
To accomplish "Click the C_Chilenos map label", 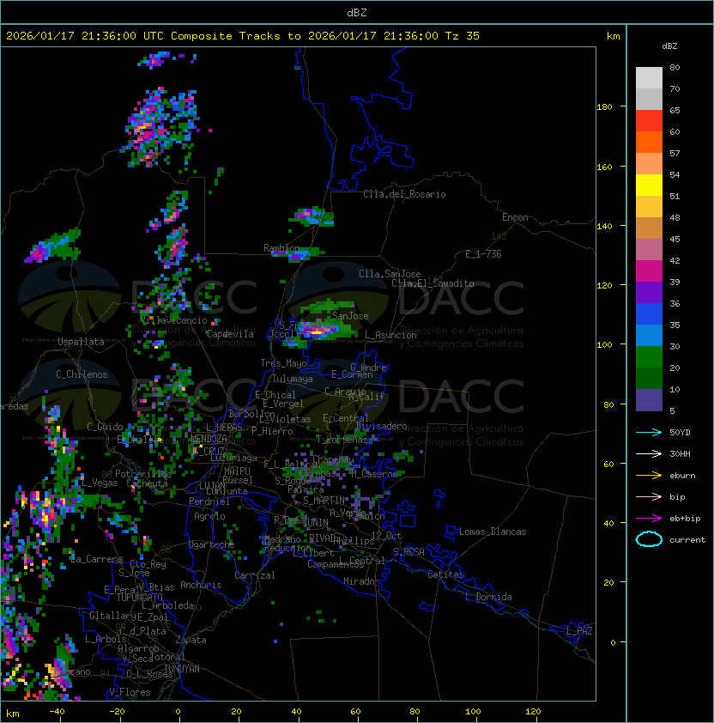I will click(x=82, y=374).
